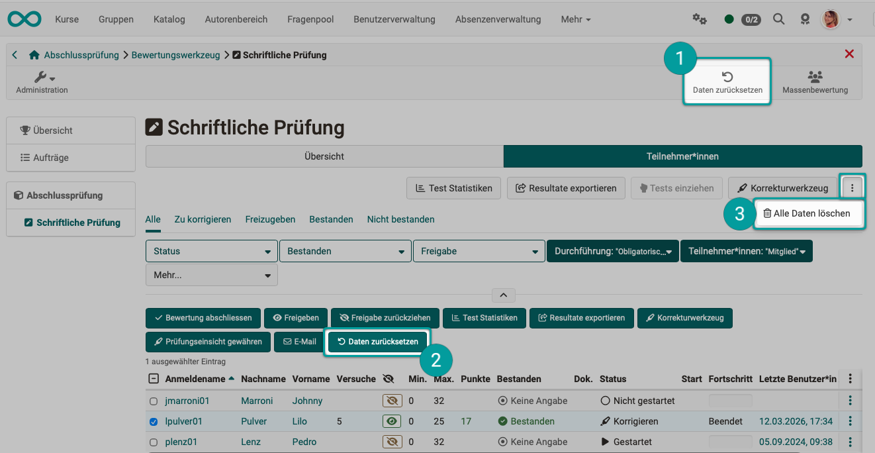Toggle the eye visibility icon for Pedro Lenz
Viewport: 875px width, 453px height.
(x=392, y=442)
